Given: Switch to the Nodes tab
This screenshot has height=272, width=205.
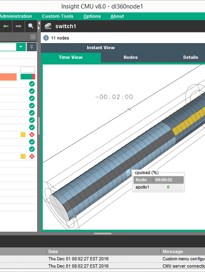Looking at the screenshot, I should click(x=130, y=57).
